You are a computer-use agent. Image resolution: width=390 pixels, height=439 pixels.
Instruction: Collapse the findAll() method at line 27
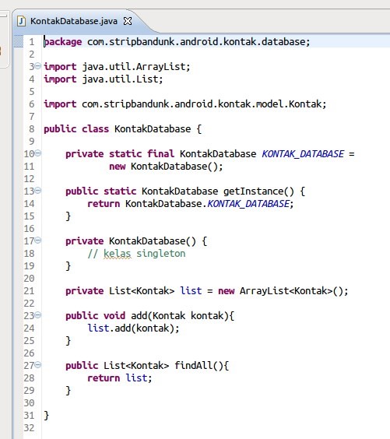(38, 365)
